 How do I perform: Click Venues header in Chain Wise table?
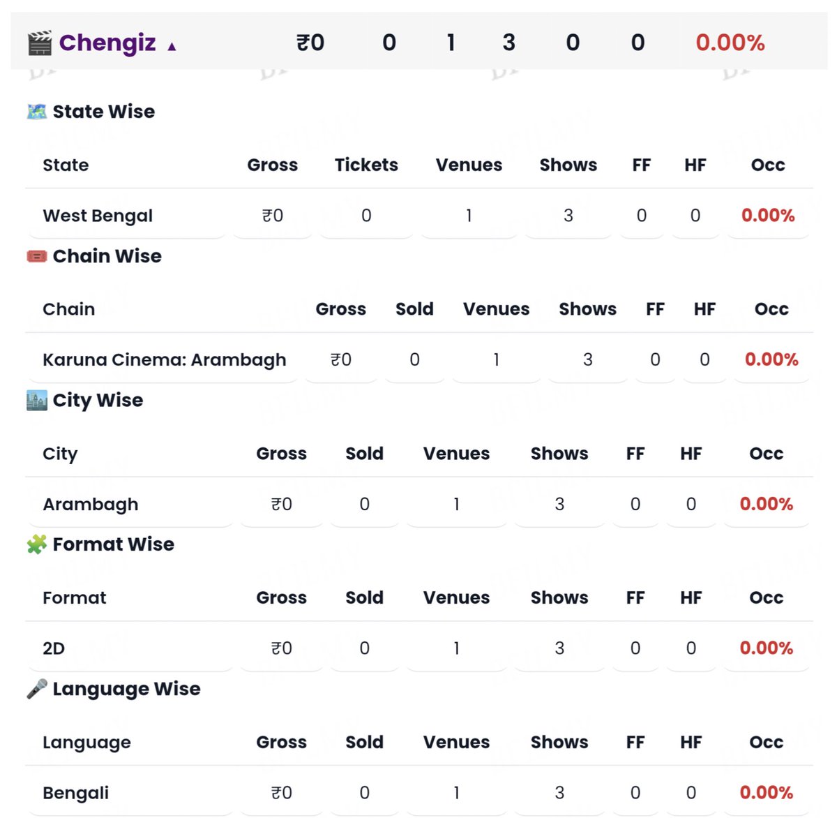click(496, 309)
